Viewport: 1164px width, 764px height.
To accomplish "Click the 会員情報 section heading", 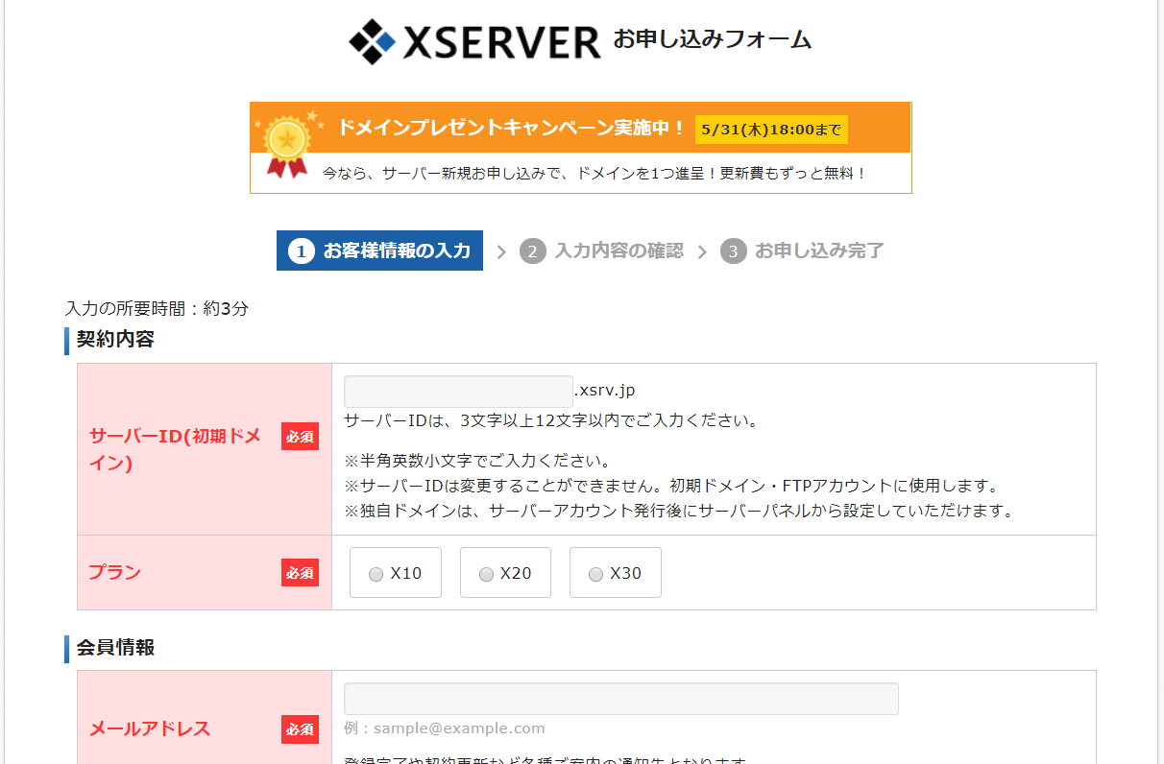I will (115, 648).
